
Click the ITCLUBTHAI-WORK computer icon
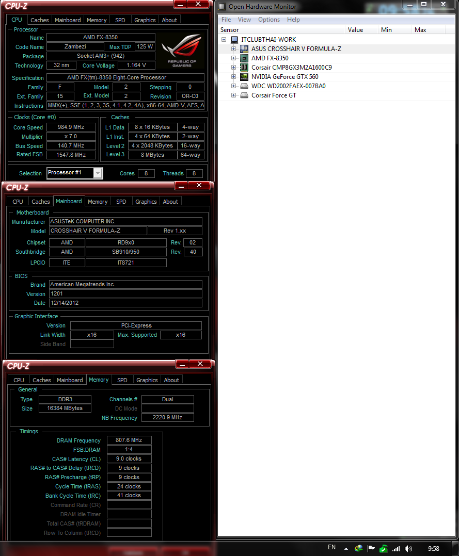[234, 39]
